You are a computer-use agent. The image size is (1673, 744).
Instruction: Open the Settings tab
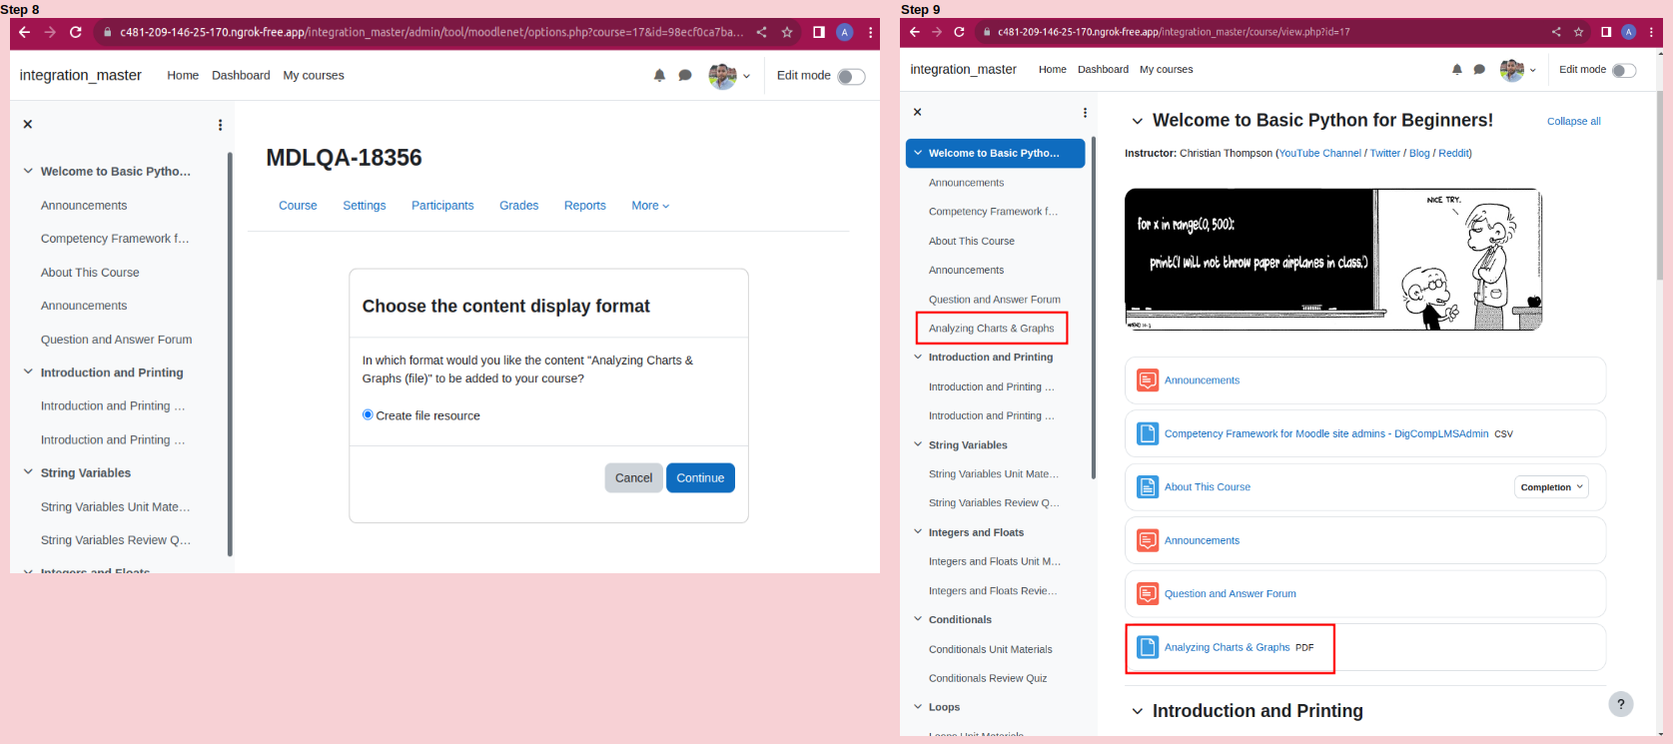tap(365, 206)
